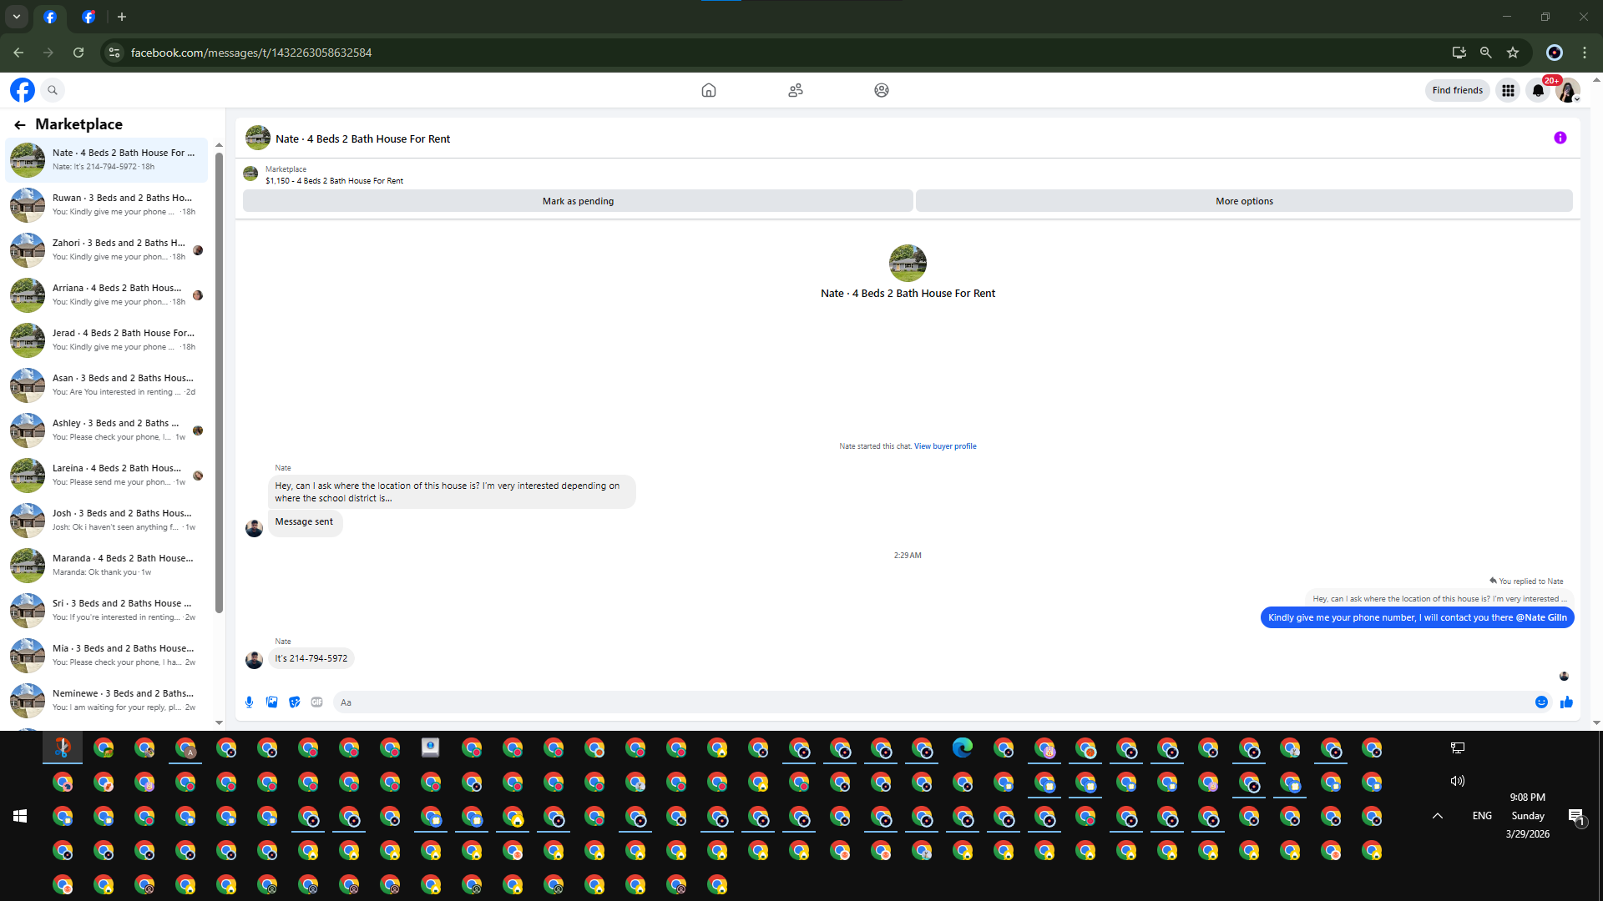View site information icon beside URL
1603x901 pixels.
pyautogui.click(x=114, y=53)
